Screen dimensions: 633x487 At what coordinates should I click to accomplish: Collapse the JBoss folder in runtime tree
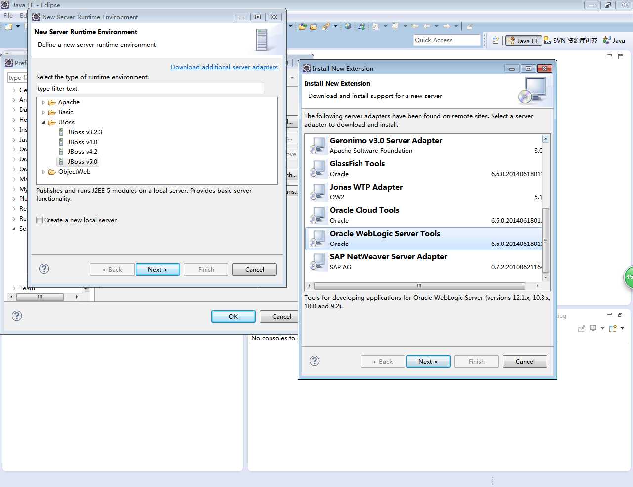click(x=44, y=122)
